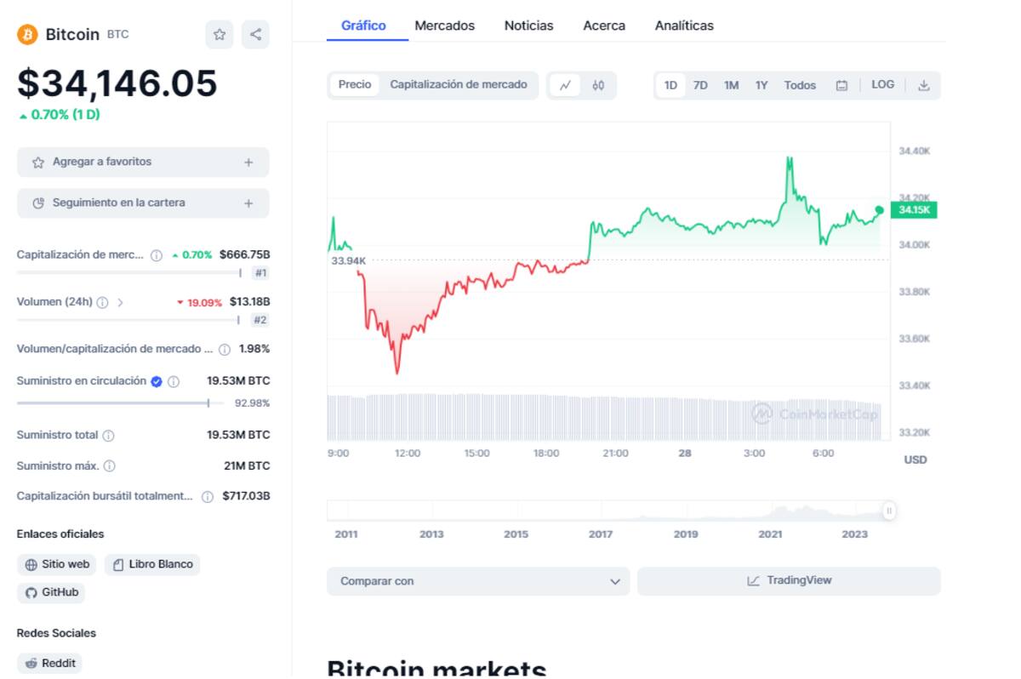This screenshot has width=1021, height=679.
Task: Switch chart to Capitalización de mercado
Action: tap(459, 85)
